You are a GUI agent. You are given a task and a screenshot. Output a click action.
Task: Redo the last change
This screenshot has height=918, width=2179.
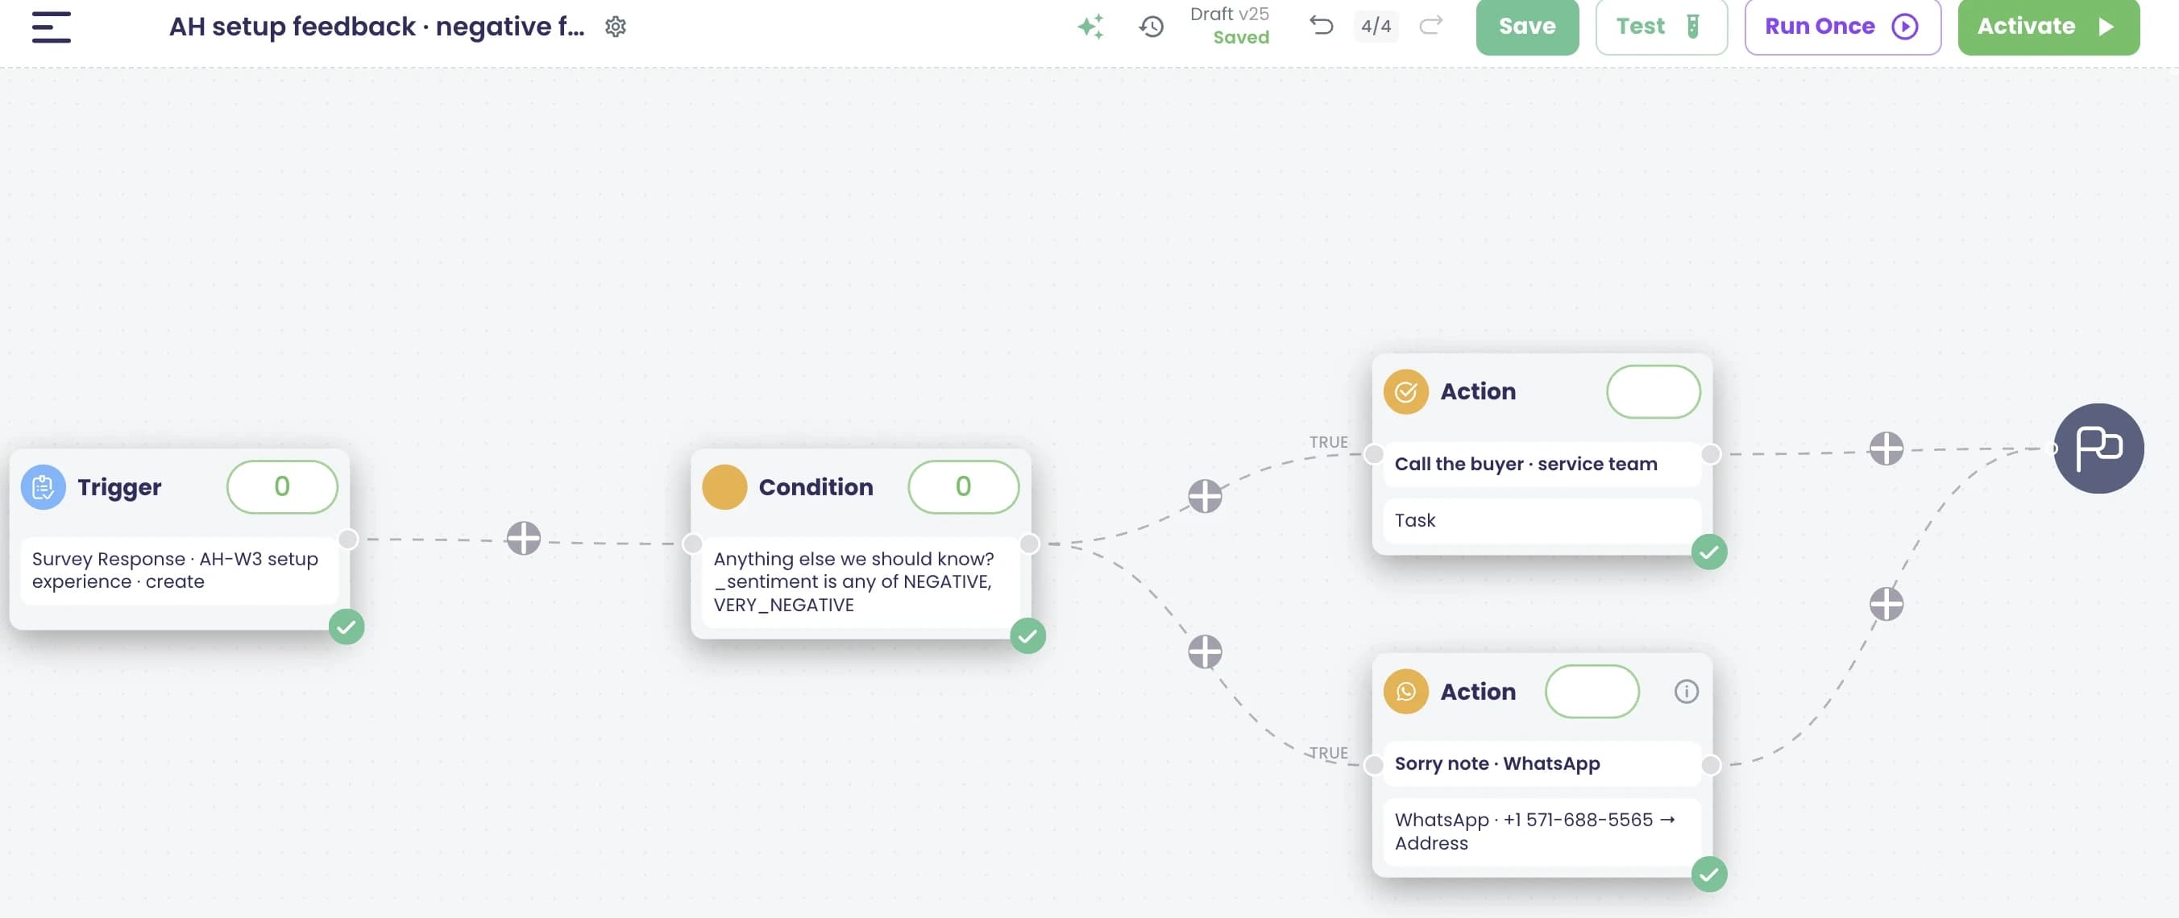coord(1431,25)
